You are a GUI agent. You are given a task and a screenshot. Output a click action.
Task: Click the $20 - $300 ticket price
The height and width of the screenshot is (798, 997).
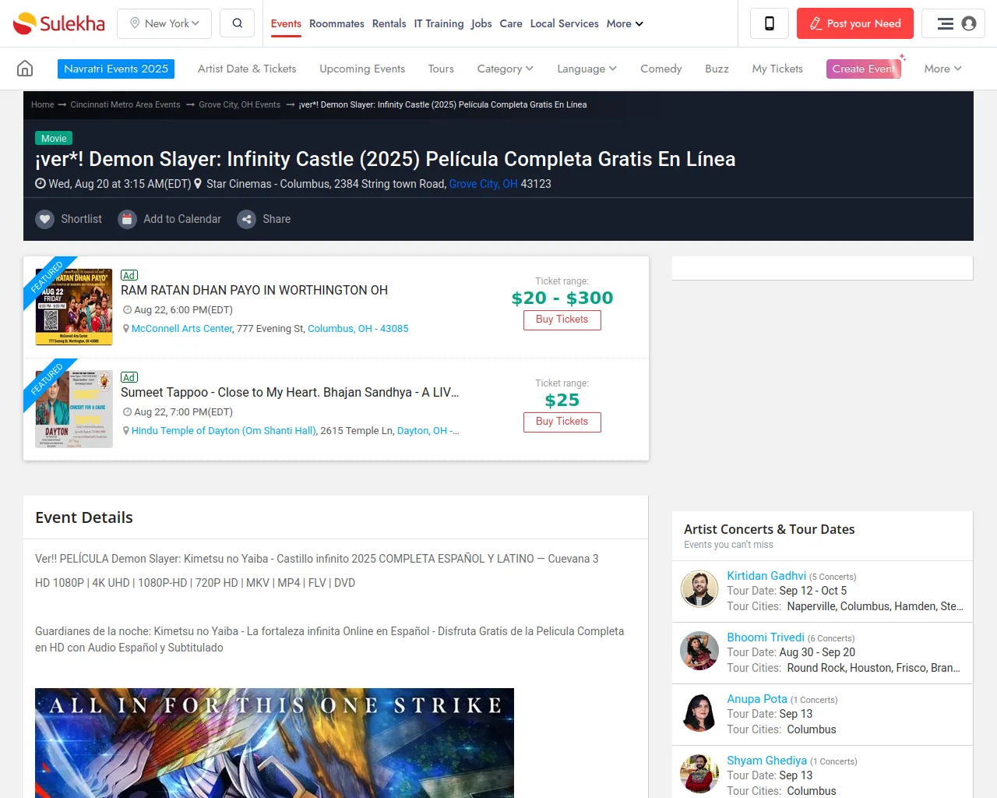[562, 298]
